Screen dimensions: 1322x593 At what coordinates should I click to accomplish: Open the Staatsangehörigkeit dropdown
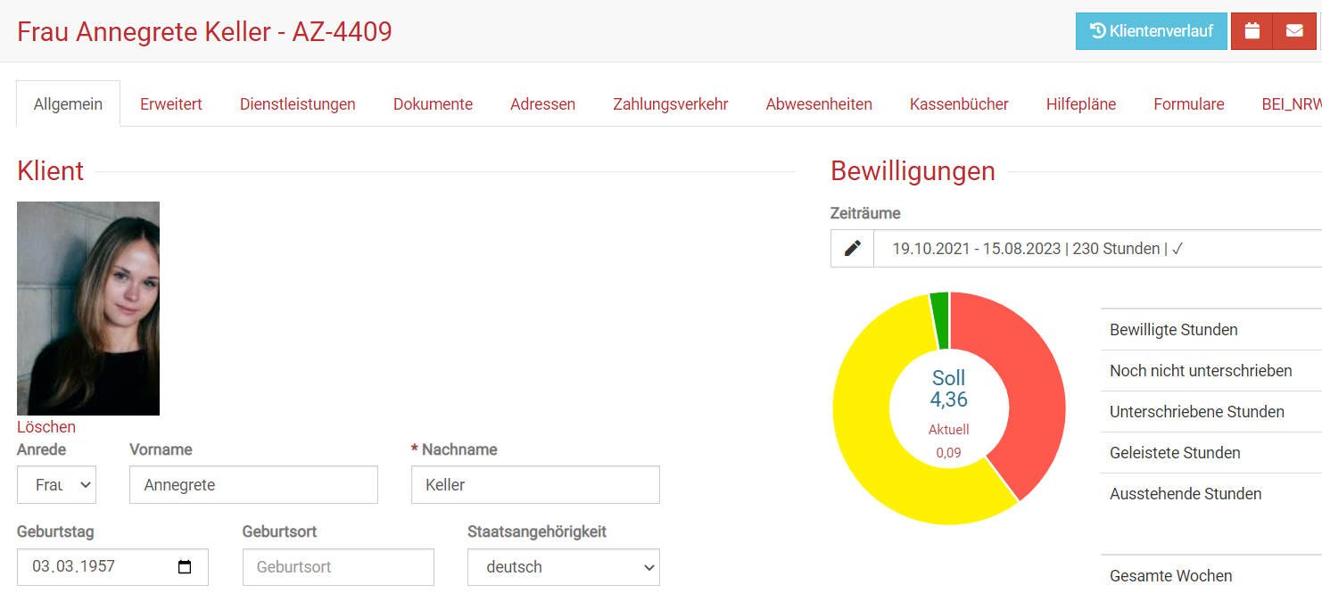[x=563, y=567]
